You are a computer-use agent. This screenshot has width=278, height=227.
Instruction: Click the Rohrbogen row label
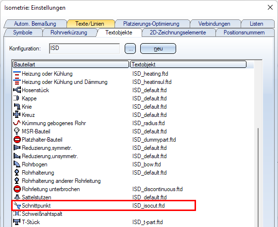[x=34, y=164]
